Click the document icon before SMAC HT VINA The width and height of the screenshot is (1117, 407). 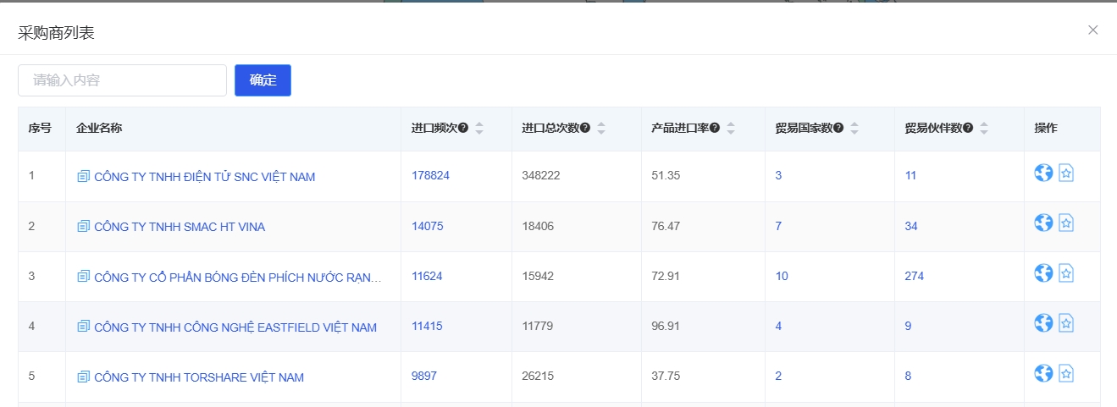83,227
